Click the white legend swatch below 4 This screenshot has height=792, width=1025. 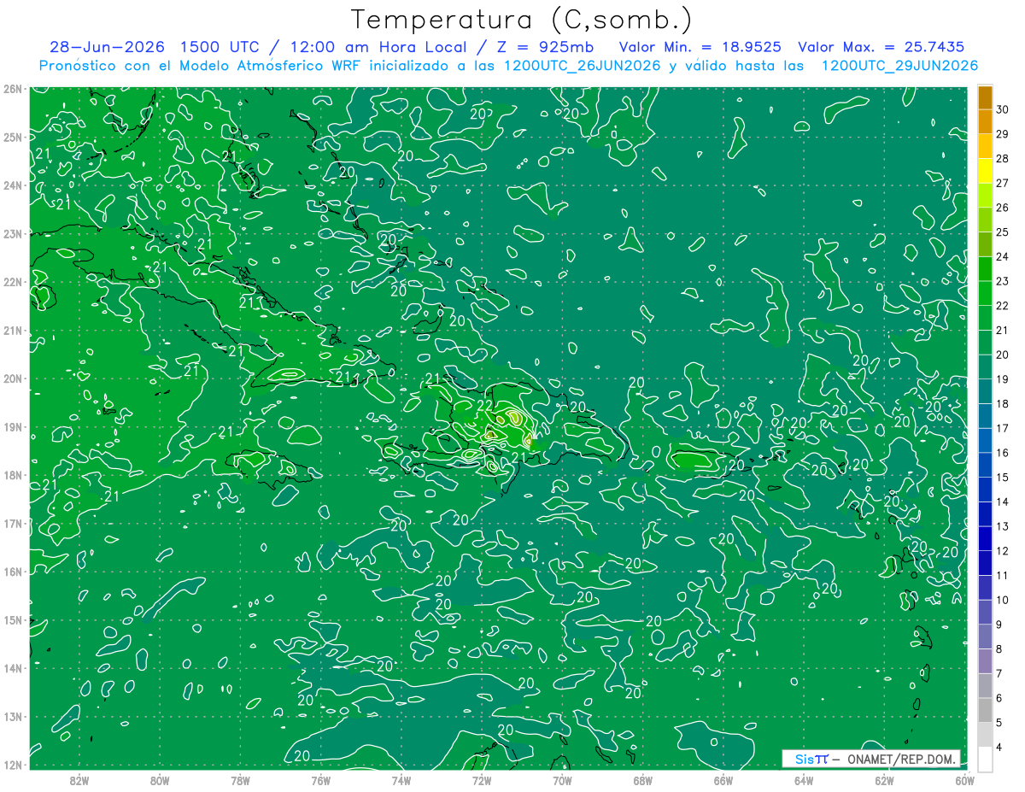click(x=985, y=759)
